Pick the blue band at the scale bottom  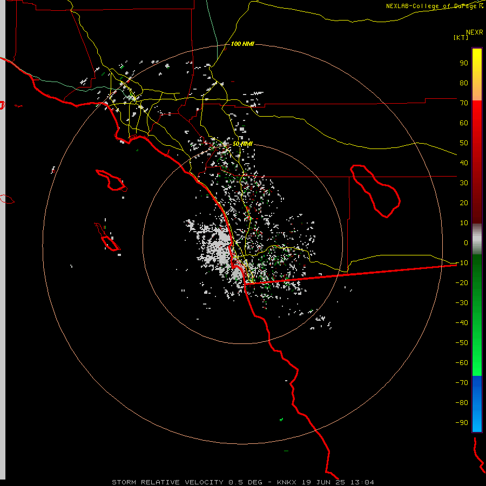(x=477, y=404)
